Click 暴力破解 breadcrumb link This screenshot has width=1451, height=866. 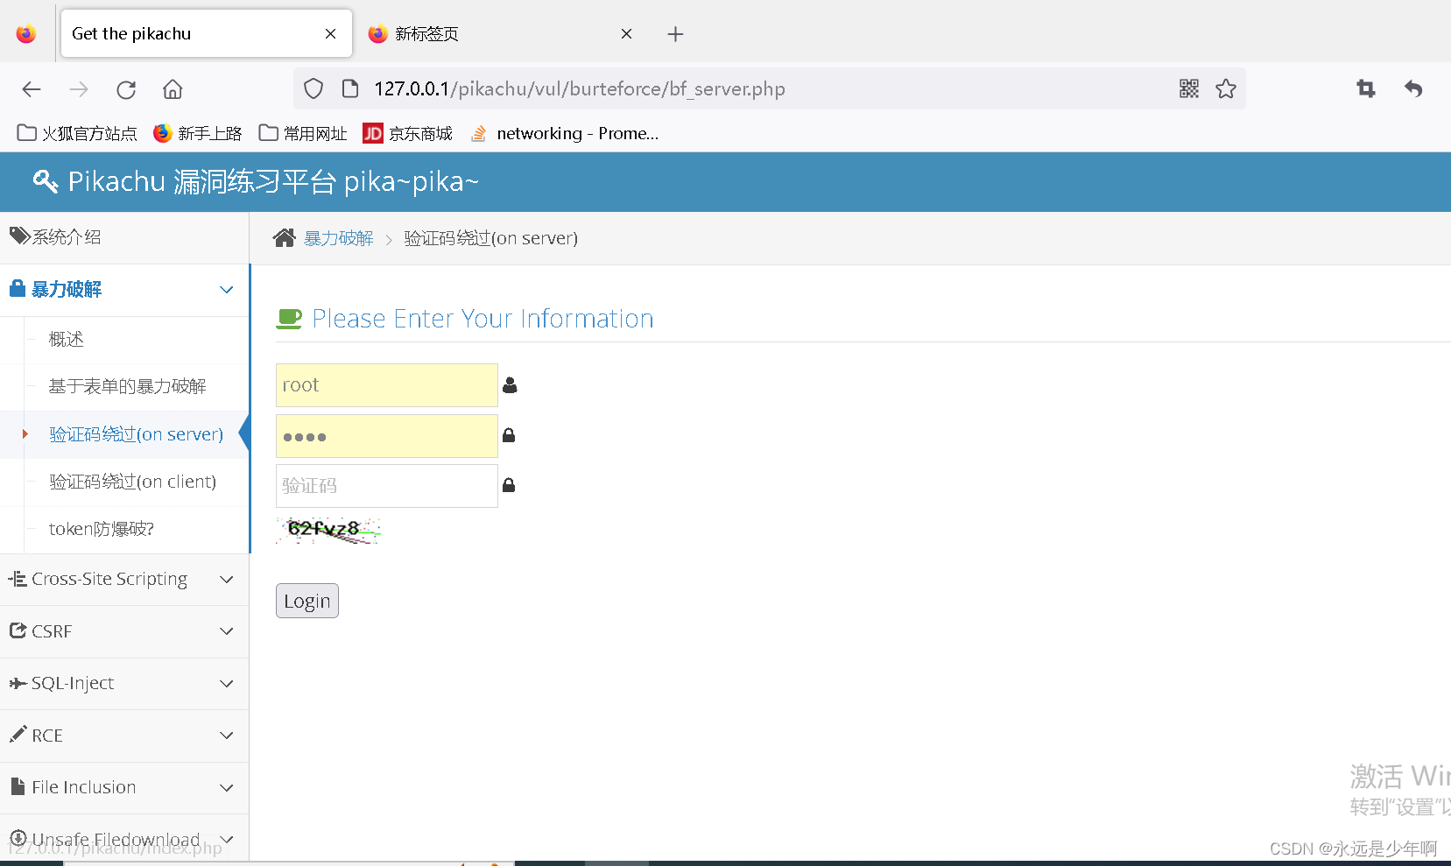click(x=339, y=238)
